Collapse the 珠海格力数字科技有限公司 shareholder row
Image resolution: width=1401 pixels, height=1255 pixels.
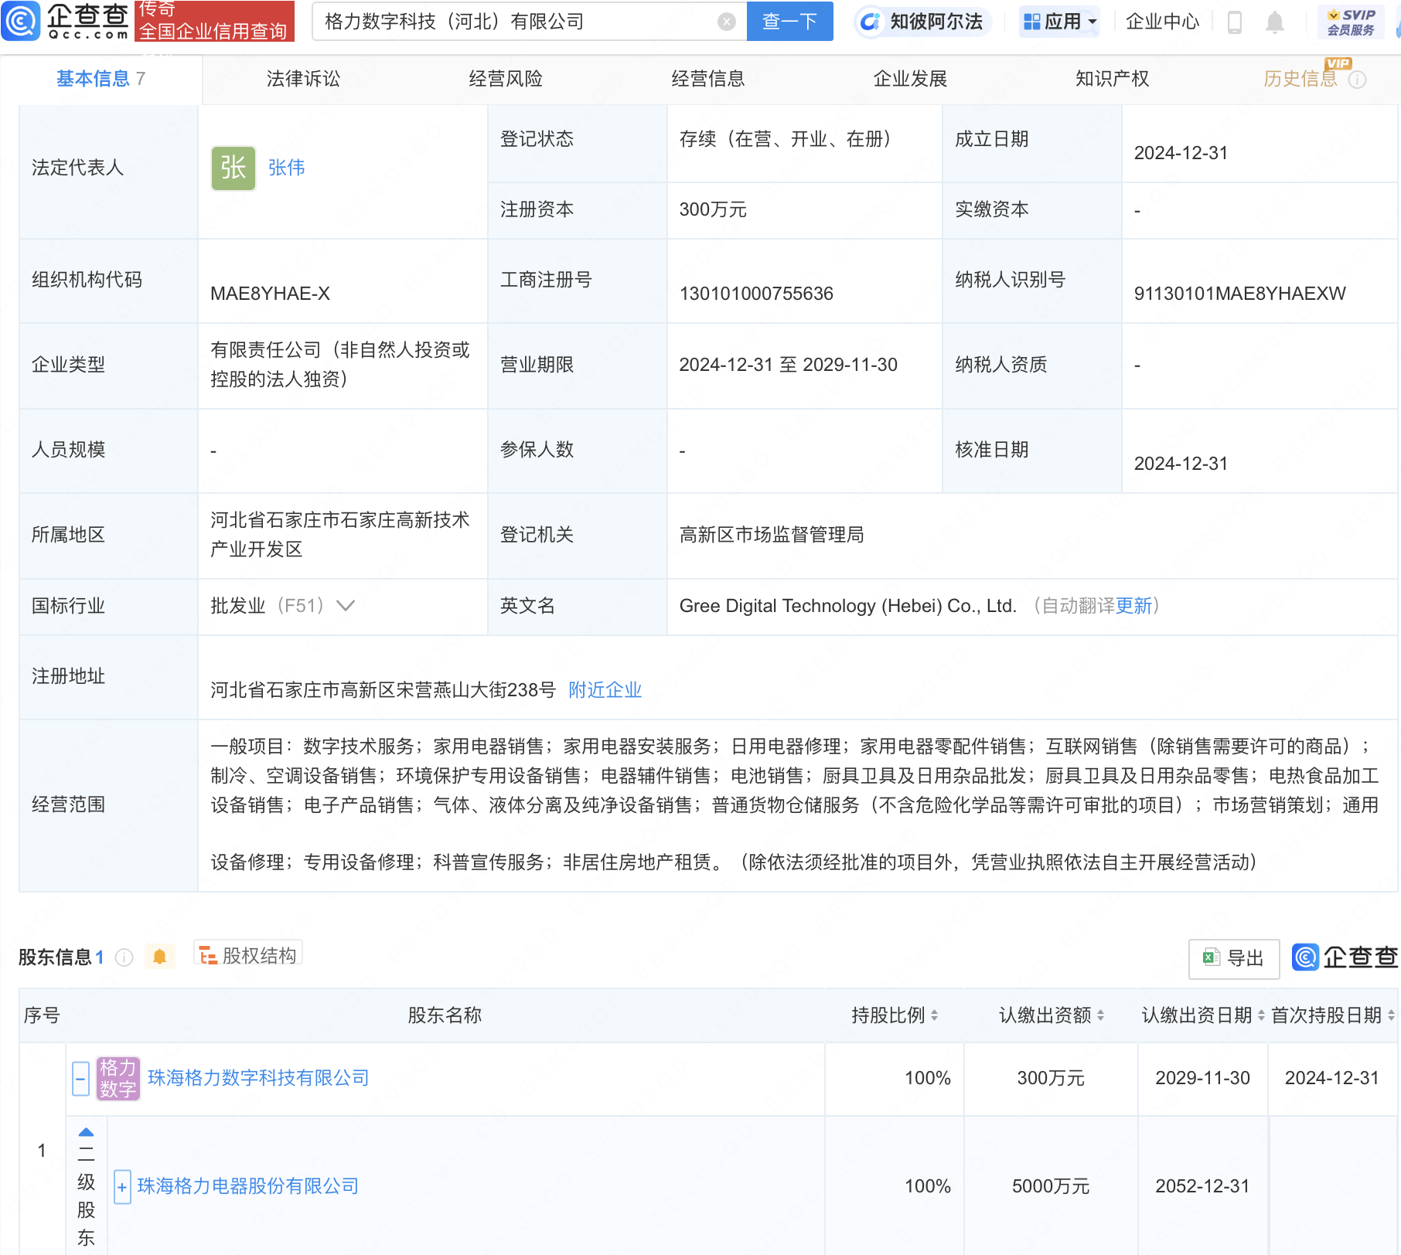[x=80, y=1079]
